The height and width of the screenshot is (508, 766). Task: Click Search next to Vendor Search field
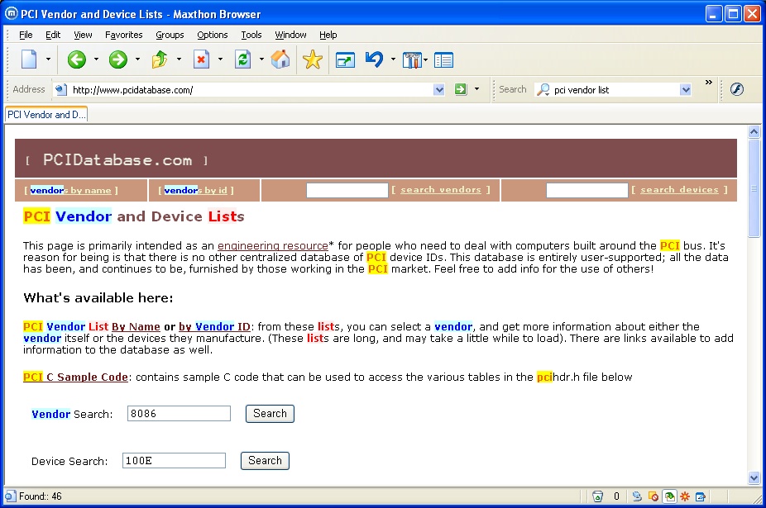tap(270, 414)
